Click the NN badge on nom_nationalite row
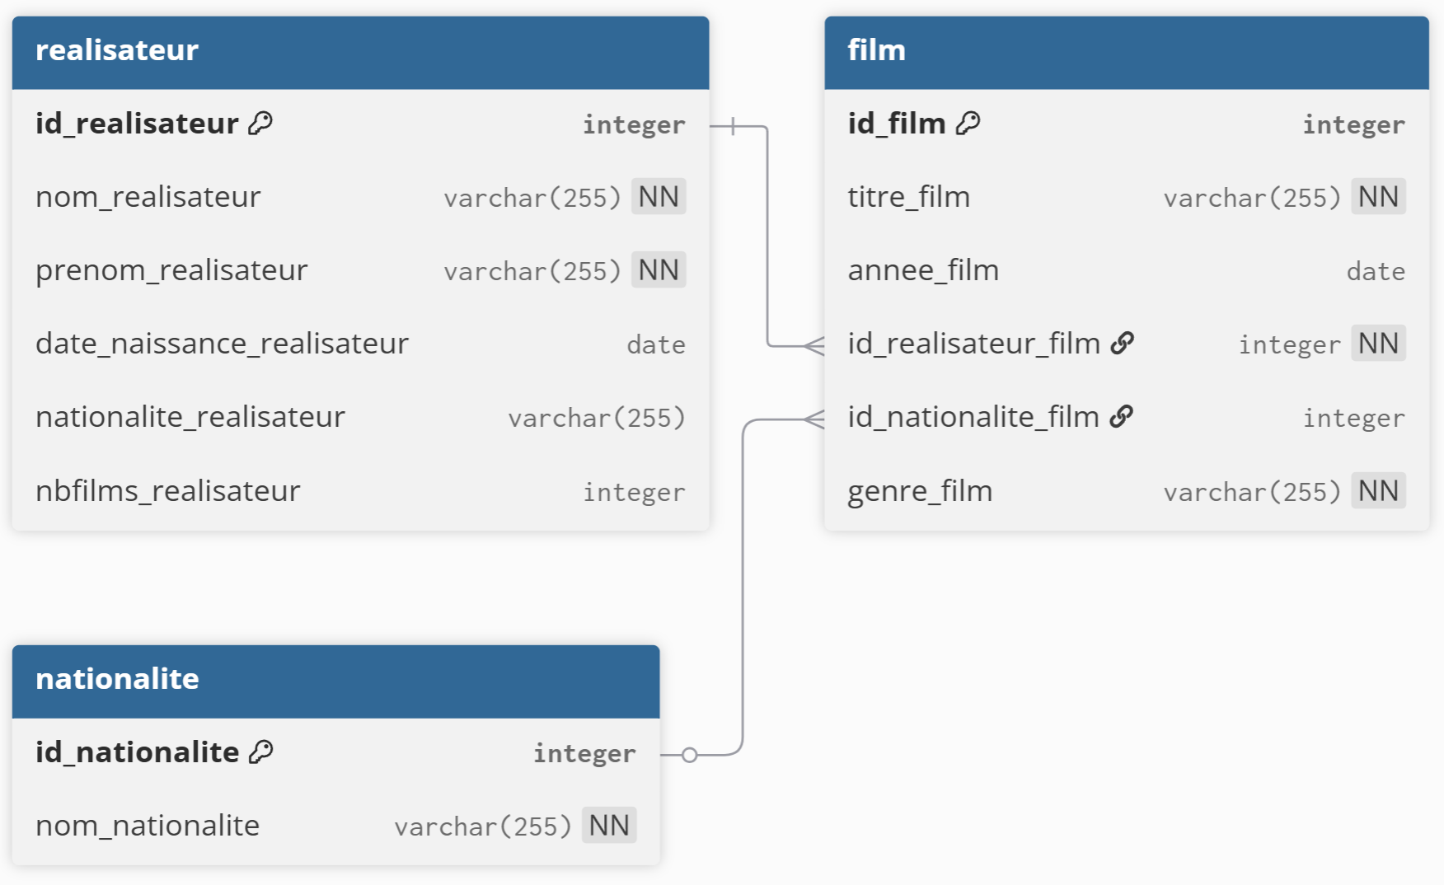Viewport: 1444px width, 885px height. (609, 826)
